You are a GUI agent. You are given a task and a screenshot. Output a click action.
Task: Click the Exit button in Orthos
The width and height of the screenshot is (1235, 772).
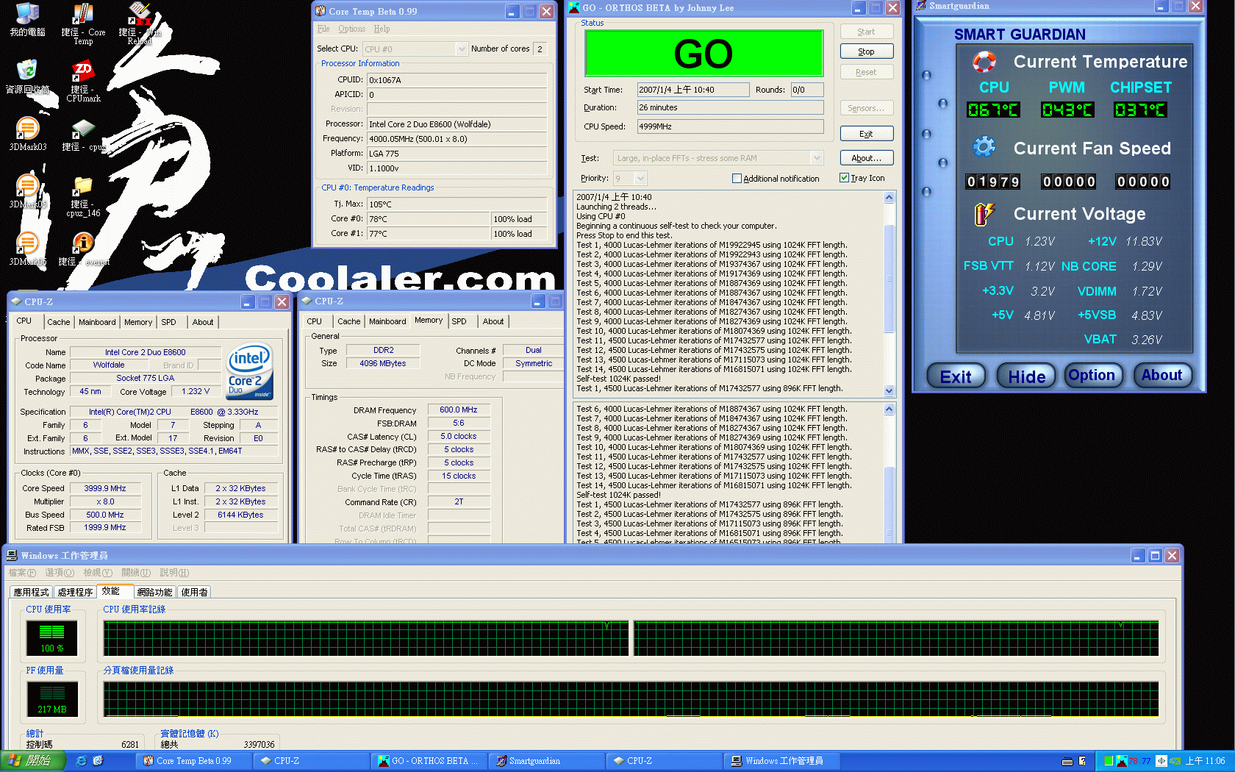[867, 134]
